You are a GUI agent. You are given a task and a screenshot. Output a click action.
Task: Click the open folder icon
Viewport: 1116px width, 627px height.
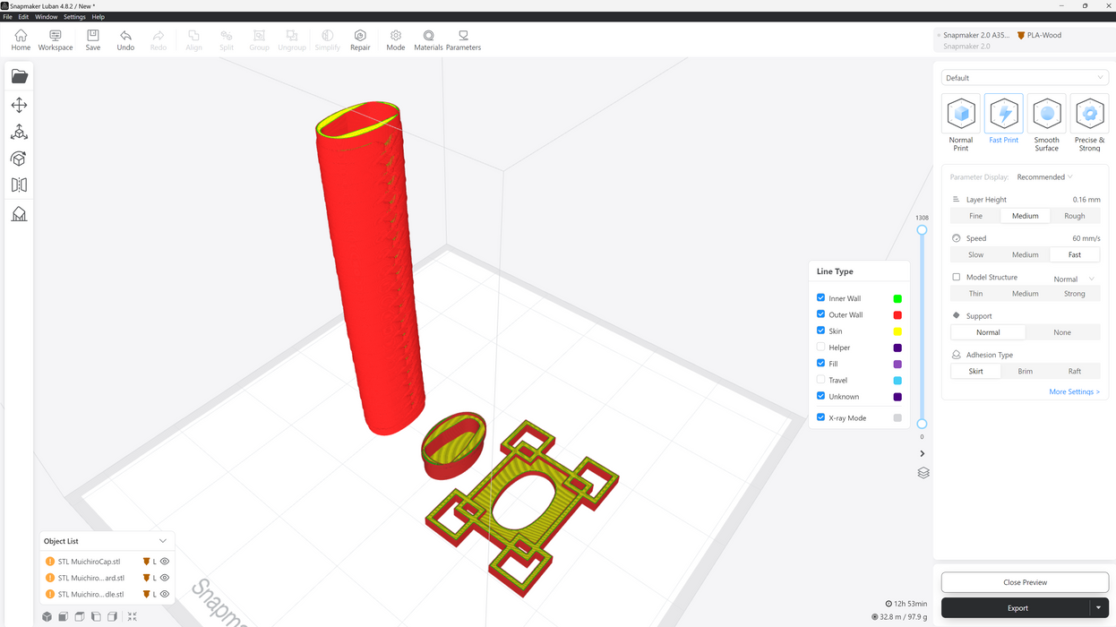pyautogui.click(x=19, y=77)
